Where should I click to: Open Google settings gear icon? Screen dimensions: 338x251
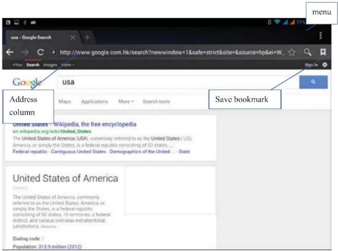click(x=324, y=65)
